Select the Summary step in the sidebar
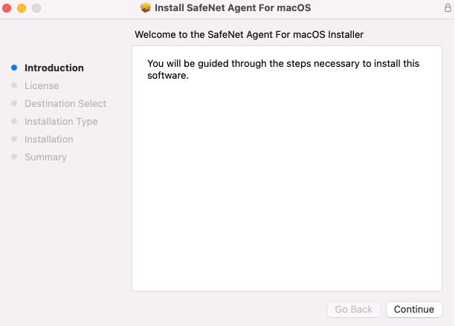The width and height of the screenshot is (455, 326). tap(45, 157)
